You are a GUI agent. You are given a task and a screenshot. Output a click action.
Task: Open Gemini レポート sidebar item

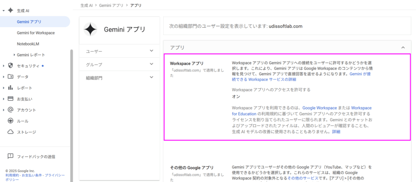[31, 55]
